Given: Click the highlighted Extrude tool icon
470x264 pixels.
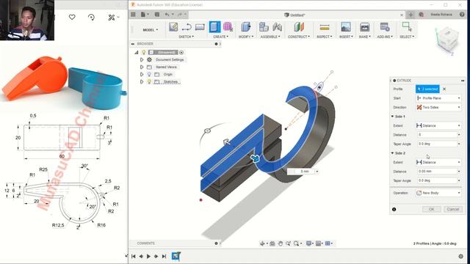Looking at the screenshot, I should 214,27.
